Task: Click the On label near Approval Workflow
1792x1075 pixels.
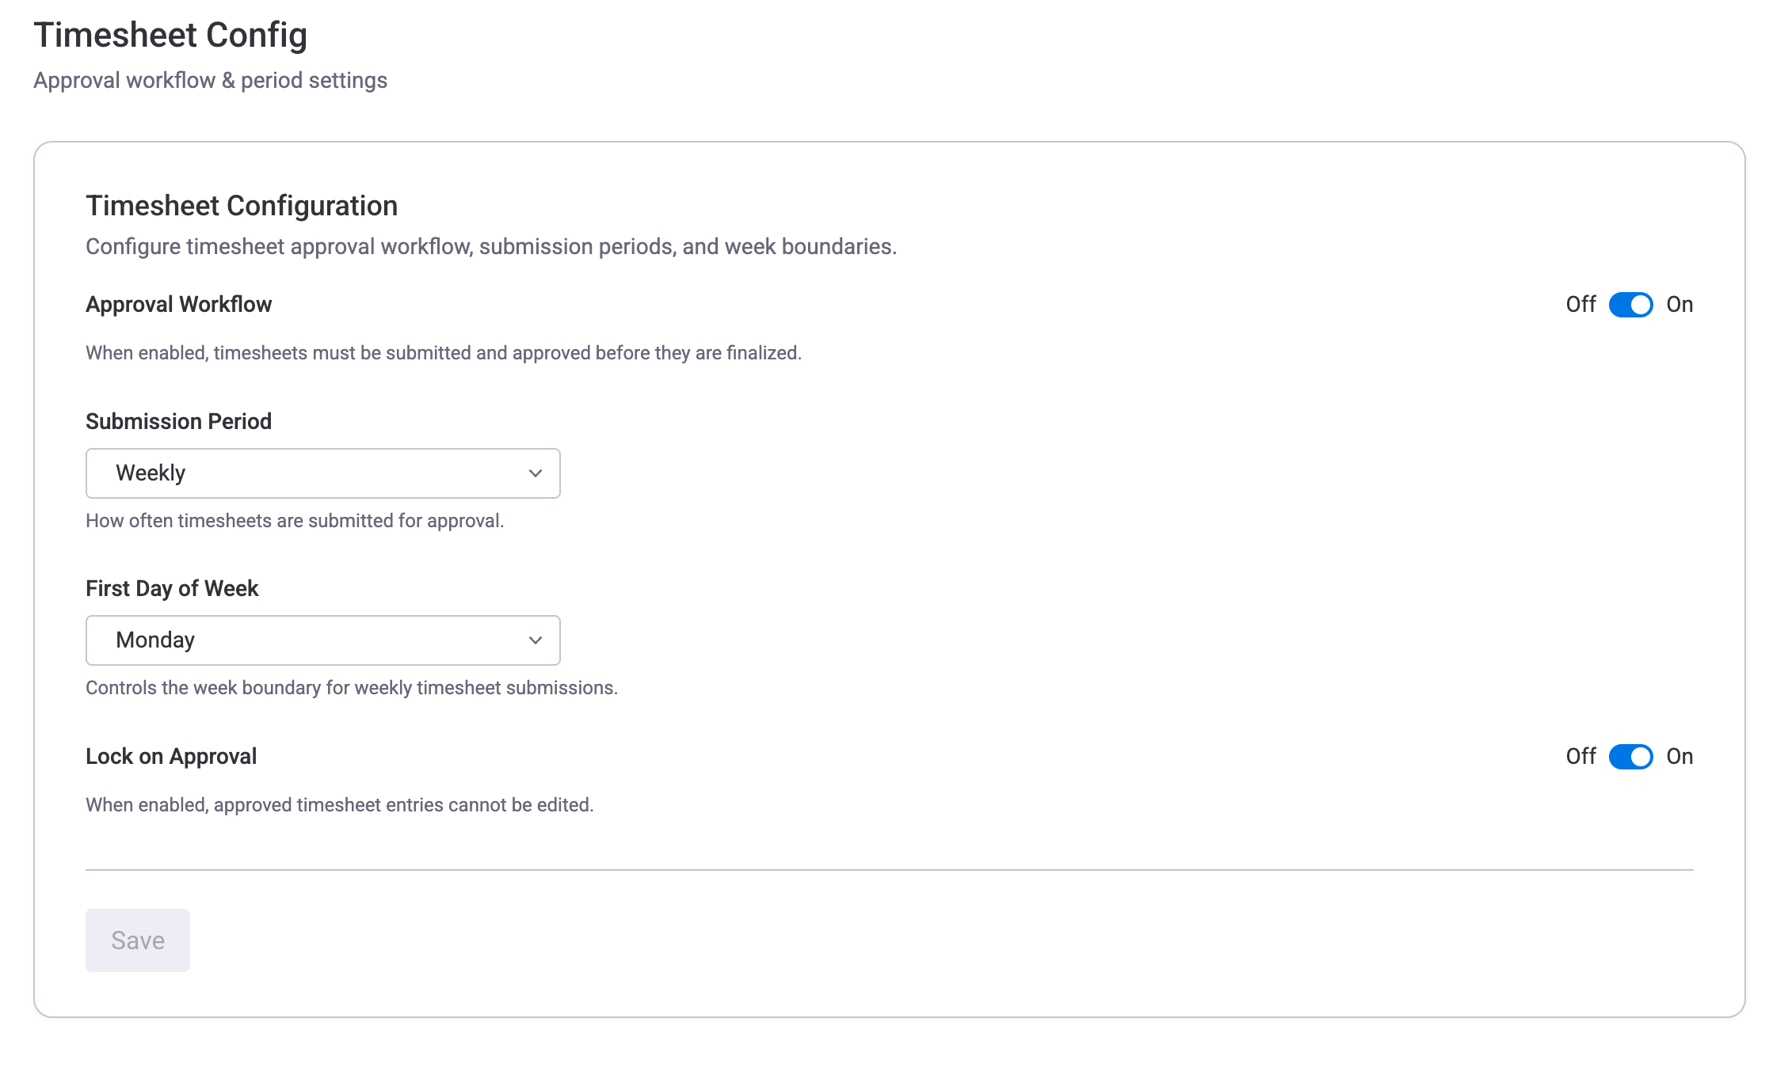Action: [x=1680, y=305]
